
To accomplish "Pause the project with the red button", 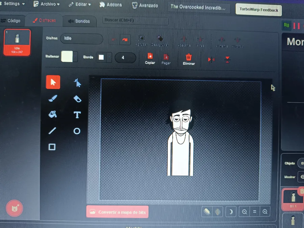I will tap(297, 26).
